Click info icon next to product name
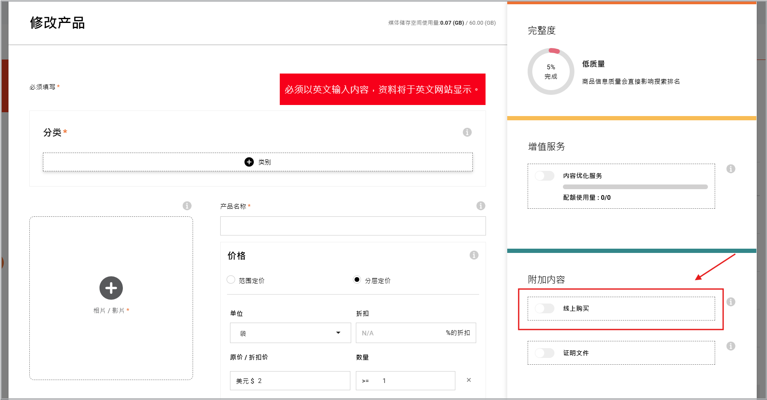The image size is (767, 400). (481, 206)
